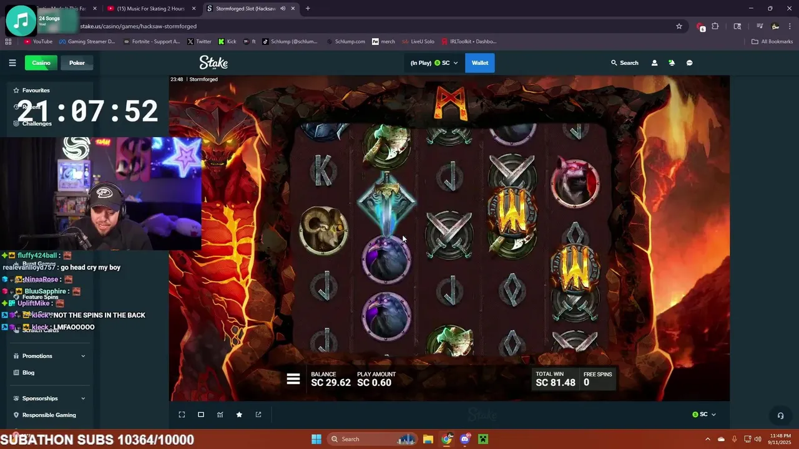Open Fortnite - Support A... bookmark
The image size is (799, 449).
pos(152,42)
